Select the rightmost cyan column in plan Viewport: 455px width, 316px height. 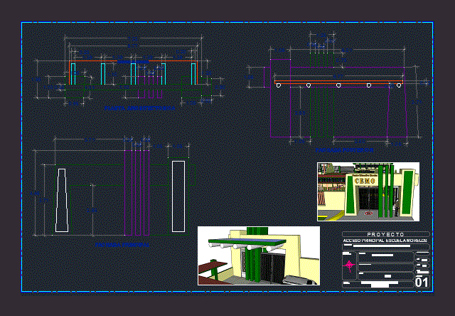tap(193, 74)
